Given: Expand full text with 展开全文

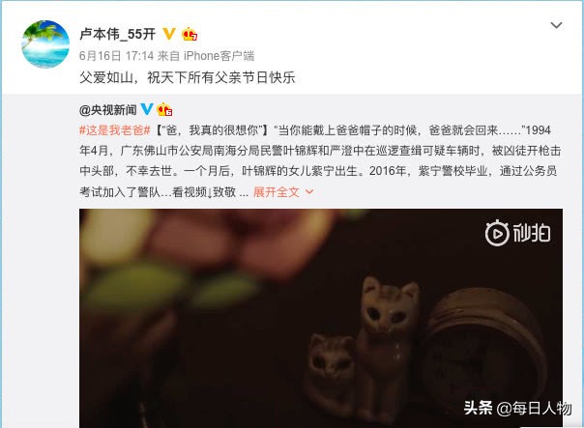Looking at the screenshot, I should (x=276, y=192).
